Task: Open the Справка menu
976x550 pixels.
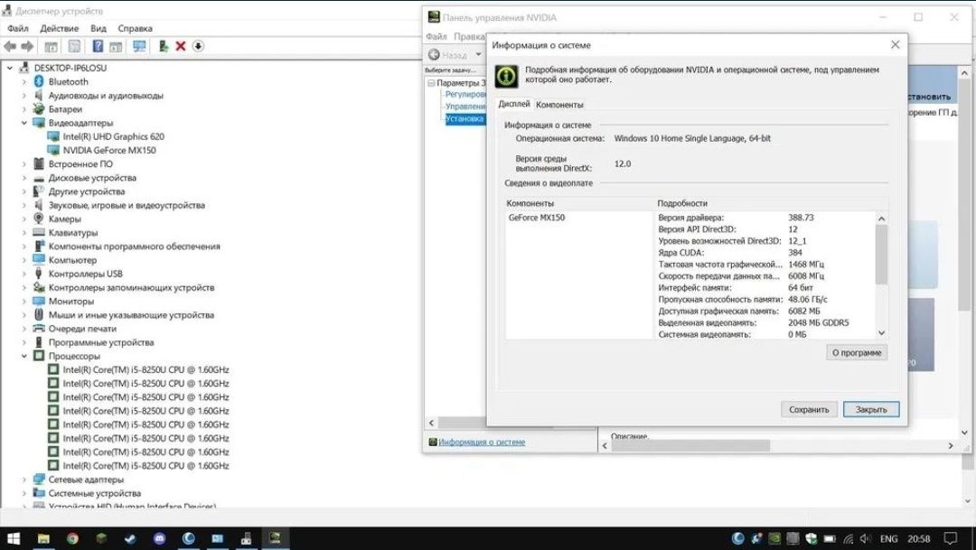Action: click(135, 28)
